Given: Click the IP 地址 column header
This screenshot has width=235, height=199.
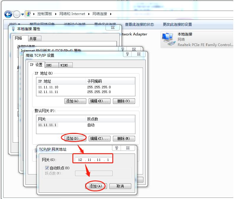Looking at the screenshot, I should 61,81.
